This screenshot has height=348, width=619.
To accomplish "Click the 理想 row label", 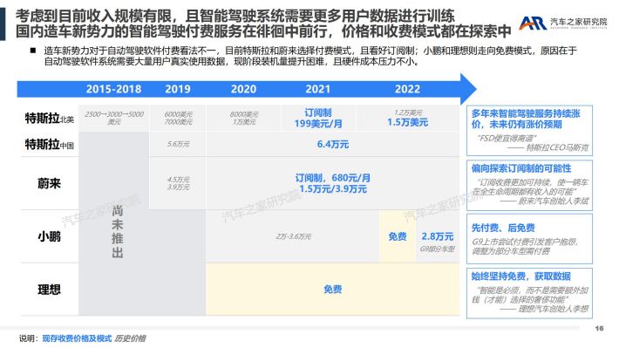I will [x=50, y=290].
